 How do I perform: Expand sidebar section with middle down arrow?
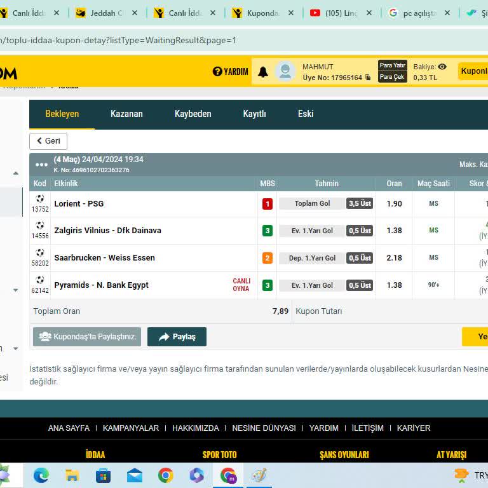click(x=15, y=290)
